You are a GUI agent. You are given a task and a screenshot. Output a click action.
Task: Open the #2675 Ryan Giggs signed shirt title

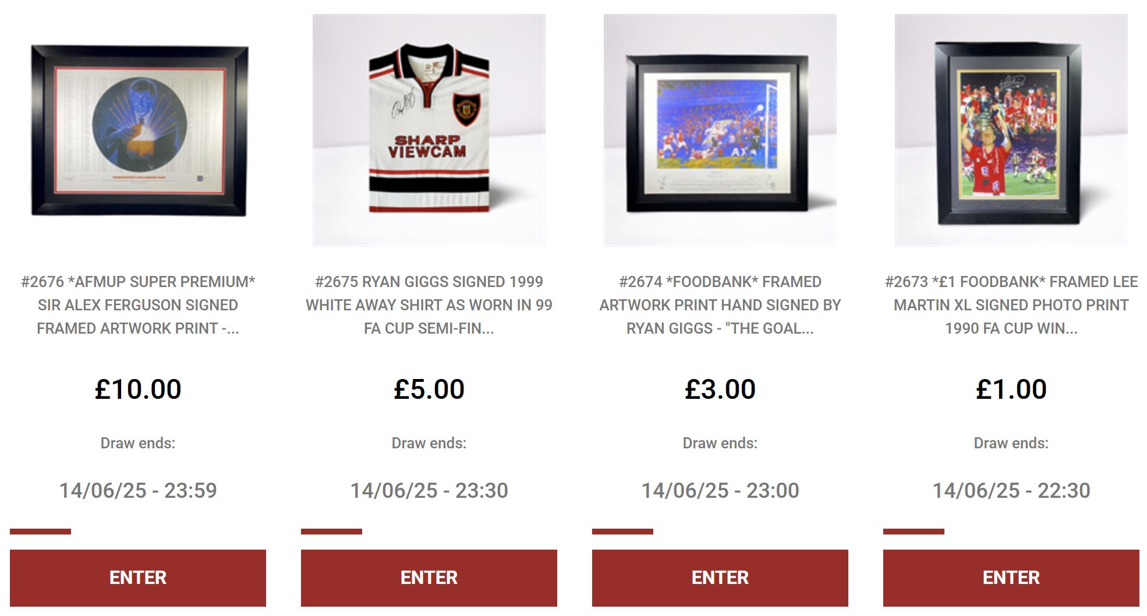click(429, 305)
